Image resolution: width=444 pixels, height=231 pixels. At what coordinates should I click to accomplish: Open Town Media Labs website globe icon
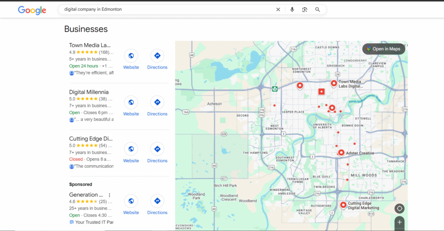click(x=131, y=56)
